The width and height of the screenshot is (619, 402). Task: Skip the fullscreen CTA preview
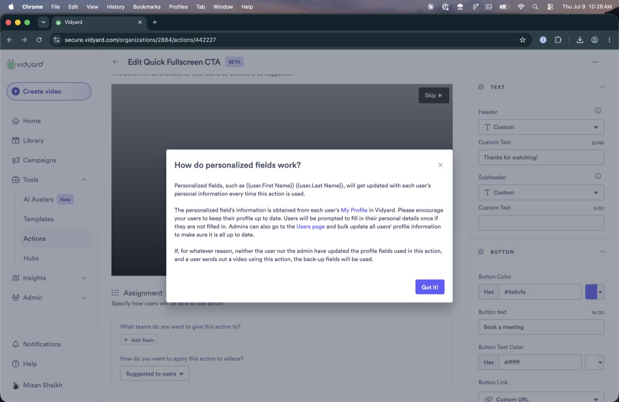(x=433, y=95)
